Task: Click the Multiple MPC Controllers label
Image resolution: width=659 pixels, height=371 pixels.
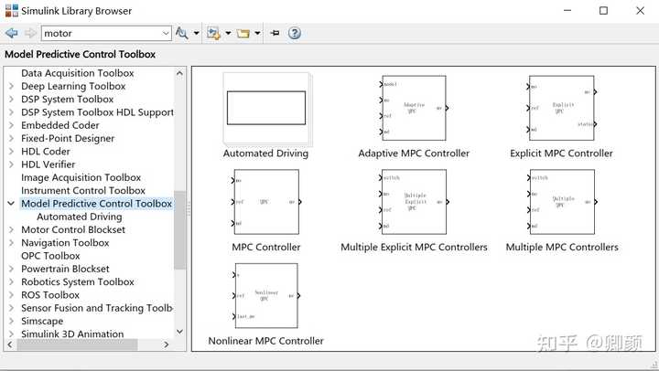Action: click(x=562, y=248)
